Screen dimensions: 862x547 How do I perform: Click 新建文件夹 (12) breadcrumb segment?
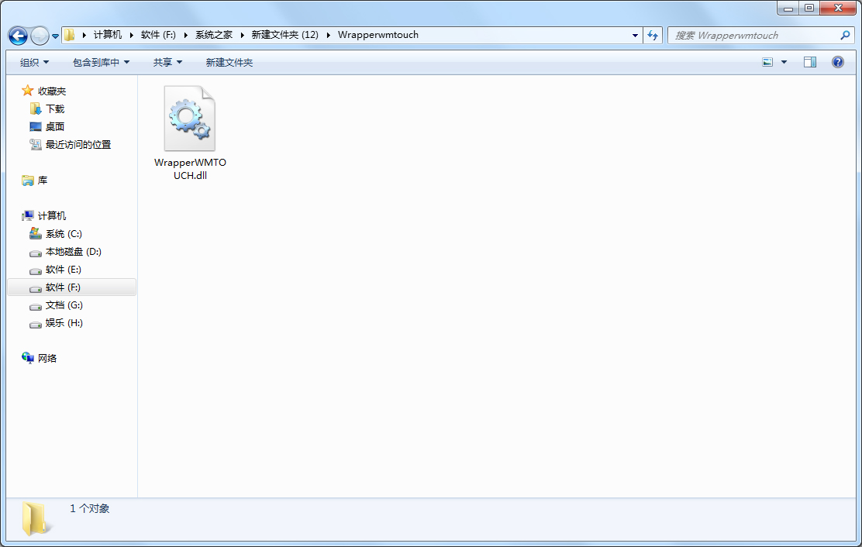284,35
